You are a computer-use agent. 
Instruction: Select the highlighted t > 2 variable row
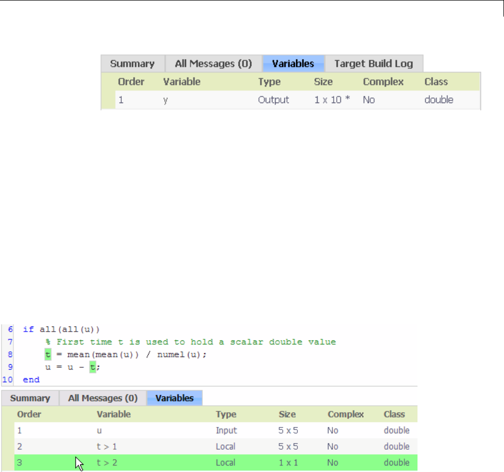[215, 462]
